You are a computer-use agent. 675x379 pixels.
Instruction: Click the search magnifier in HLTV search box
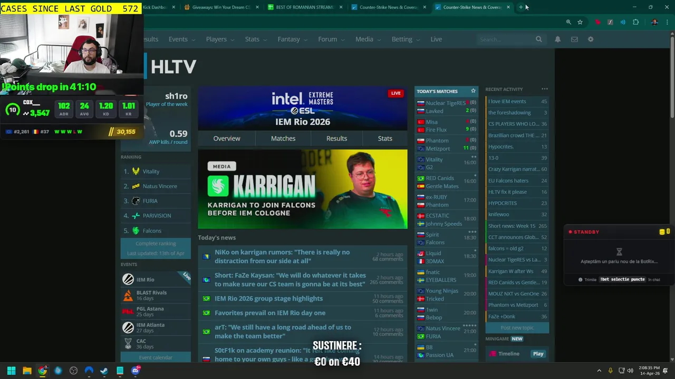click(x=538, y=39)
